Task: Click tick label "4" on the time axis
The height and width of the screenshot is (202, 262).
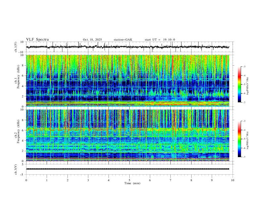Action: pos(109,180)
